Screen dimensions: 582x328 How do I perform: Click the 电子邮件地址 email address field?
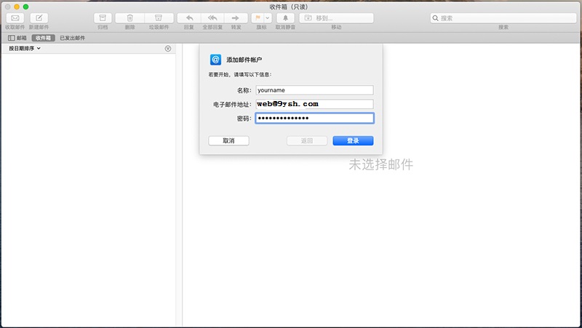314,104
